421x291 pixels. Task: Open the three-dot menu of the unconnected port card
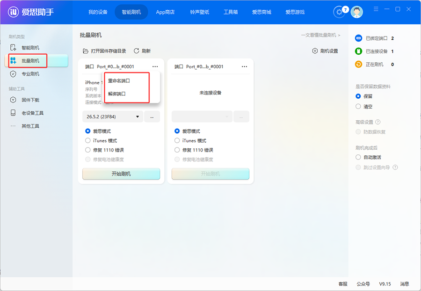[244, 66]
